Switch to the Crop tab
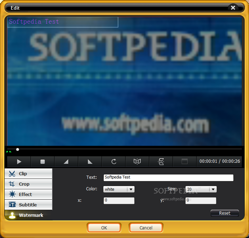Viewport: 249px width, 238px height. [x=28, y=184]
